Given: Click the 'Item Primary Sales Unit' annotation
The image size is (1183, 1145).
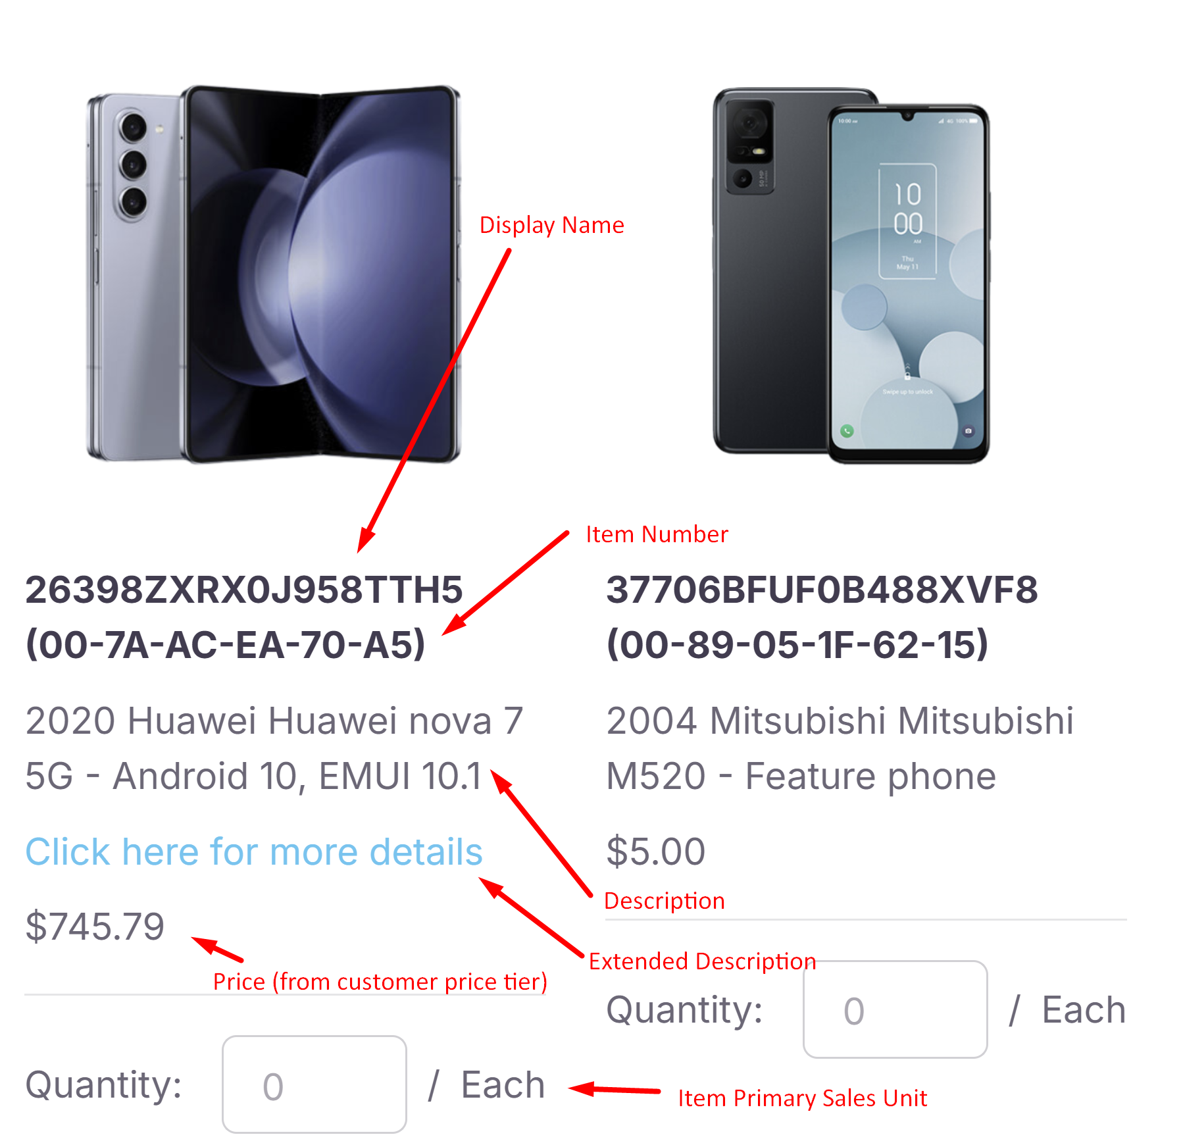Looking at the screenshot, I should (803, 1098).
